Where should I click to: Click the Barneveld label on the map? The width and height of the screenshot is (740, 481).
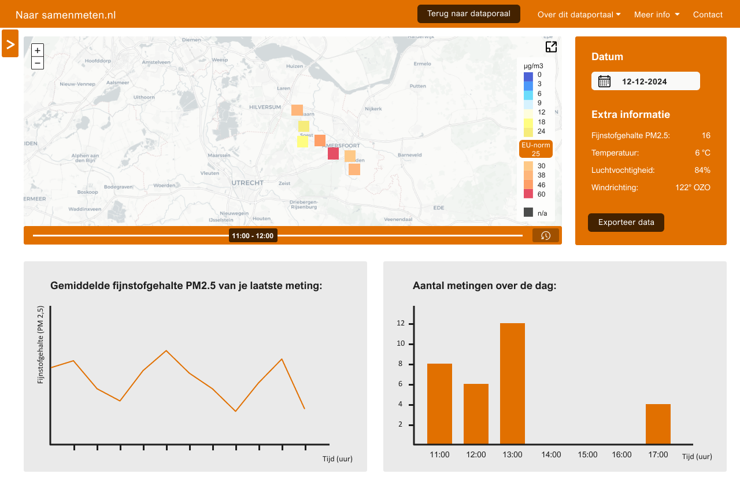410,155
